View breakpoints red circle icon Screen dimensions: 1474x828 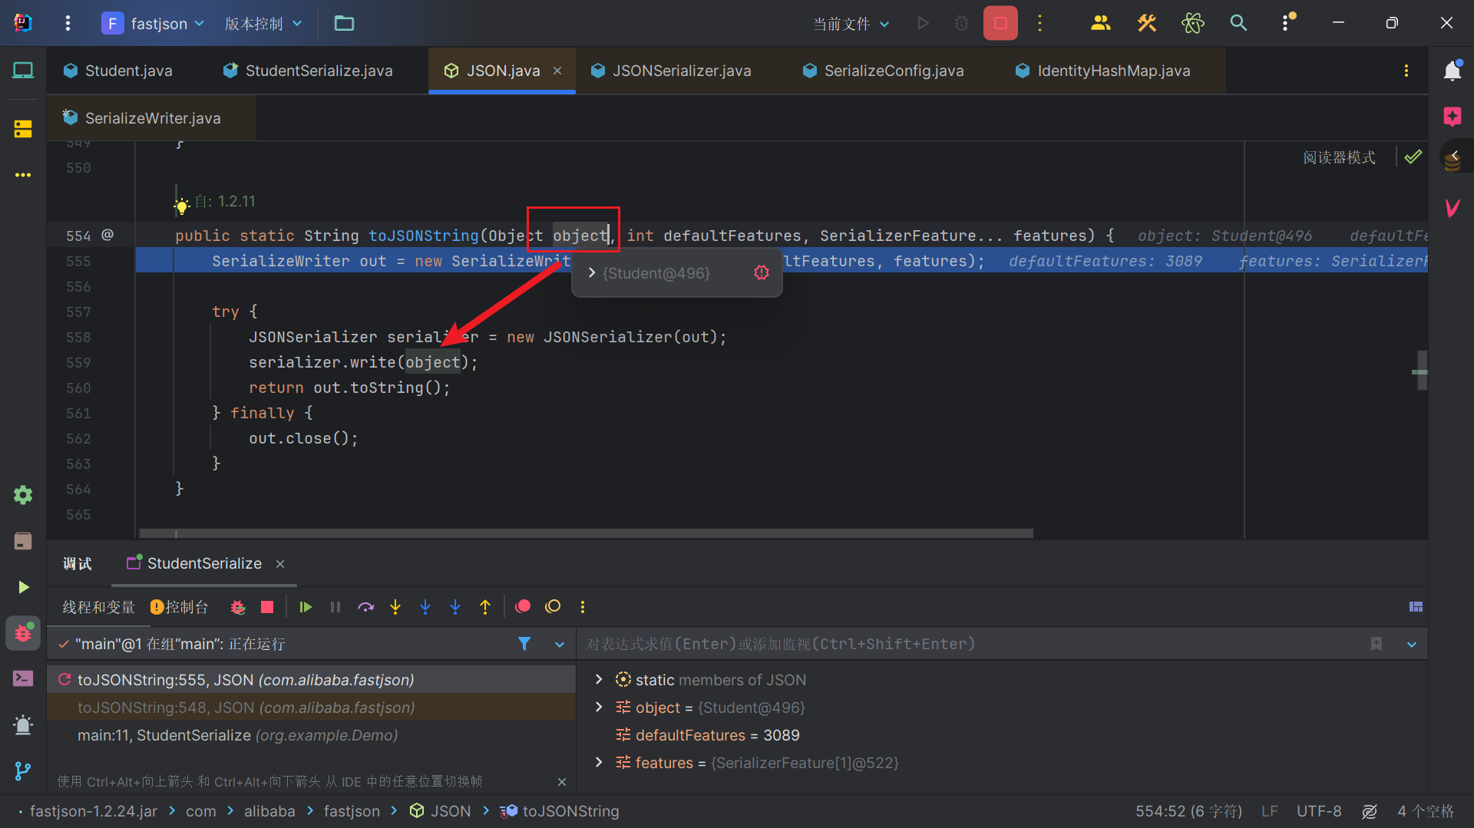tap(523, 607)
